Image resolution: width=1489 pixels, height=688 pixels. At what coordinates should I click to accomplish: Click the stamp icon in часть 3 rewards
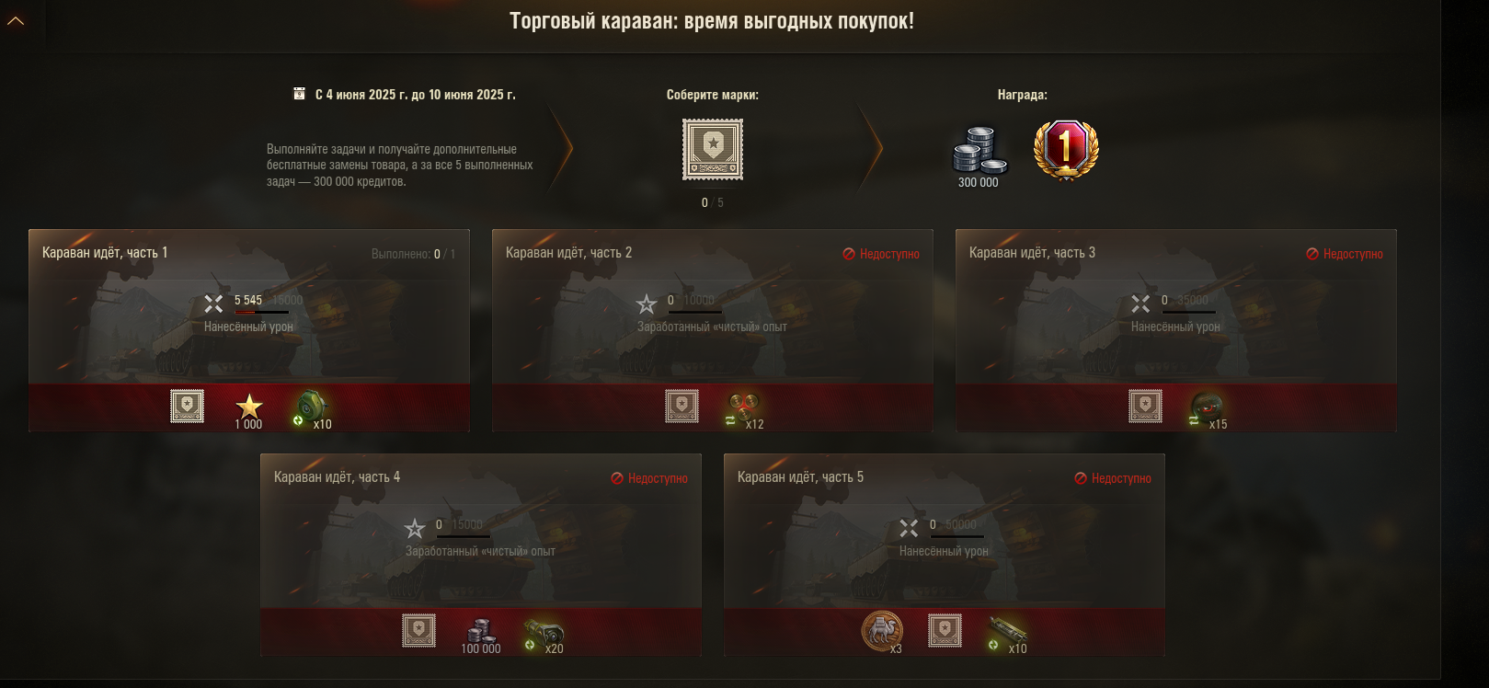point(1145,407)
